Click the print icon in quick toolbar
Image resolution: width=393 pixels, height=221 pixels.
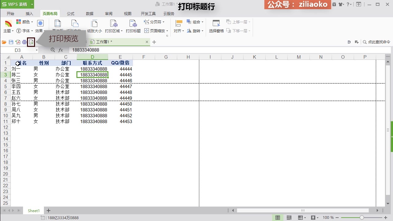pyautogui.click(x=24, y=42)
